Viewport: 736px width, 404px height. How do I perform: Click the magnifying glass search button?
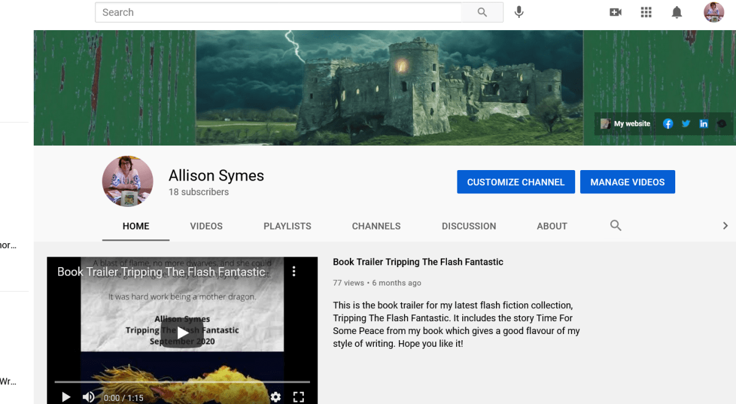tap(482, 12)
